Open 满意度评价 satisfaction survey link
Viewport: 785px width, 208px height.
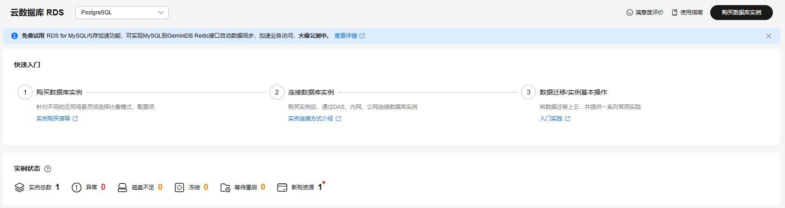tap(649, 13)
